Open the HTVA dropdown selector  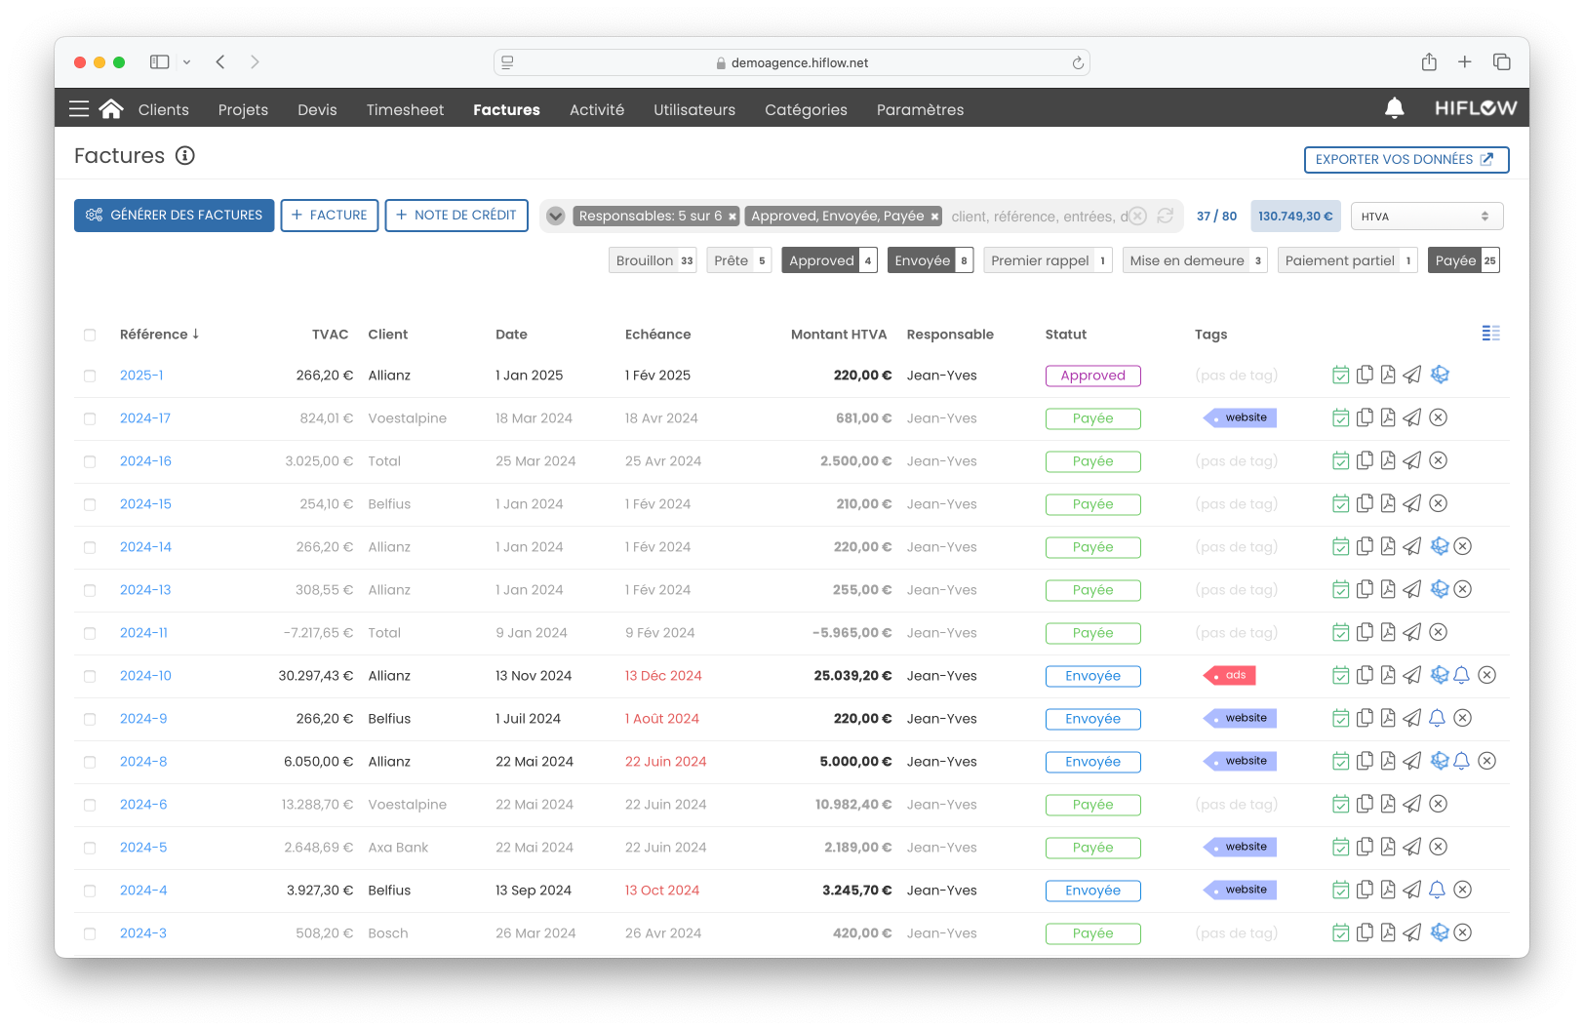pos(1426,216)
